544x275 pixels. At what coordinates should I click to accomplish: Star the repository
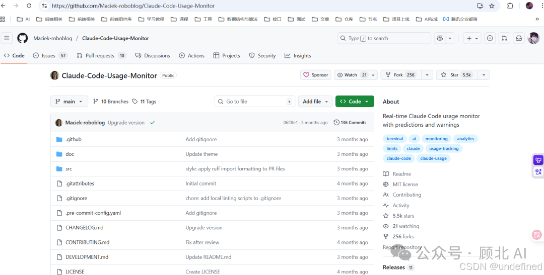(x=457, y=75)
